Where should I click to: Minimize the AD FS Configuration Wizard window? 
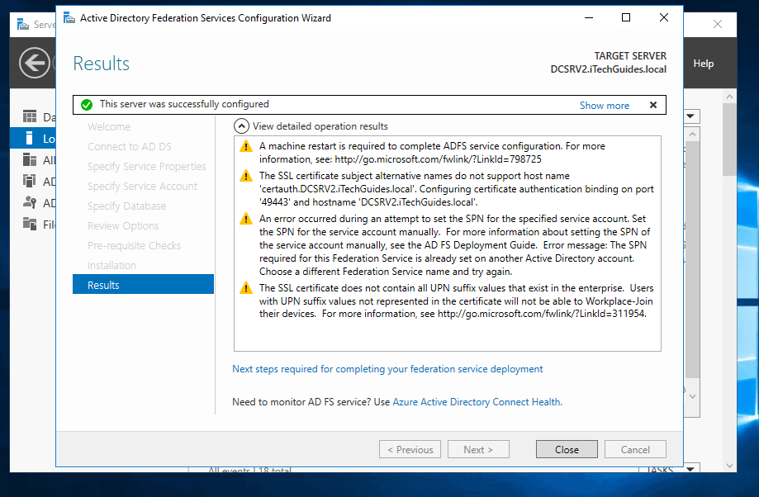[x=589, y=18]
